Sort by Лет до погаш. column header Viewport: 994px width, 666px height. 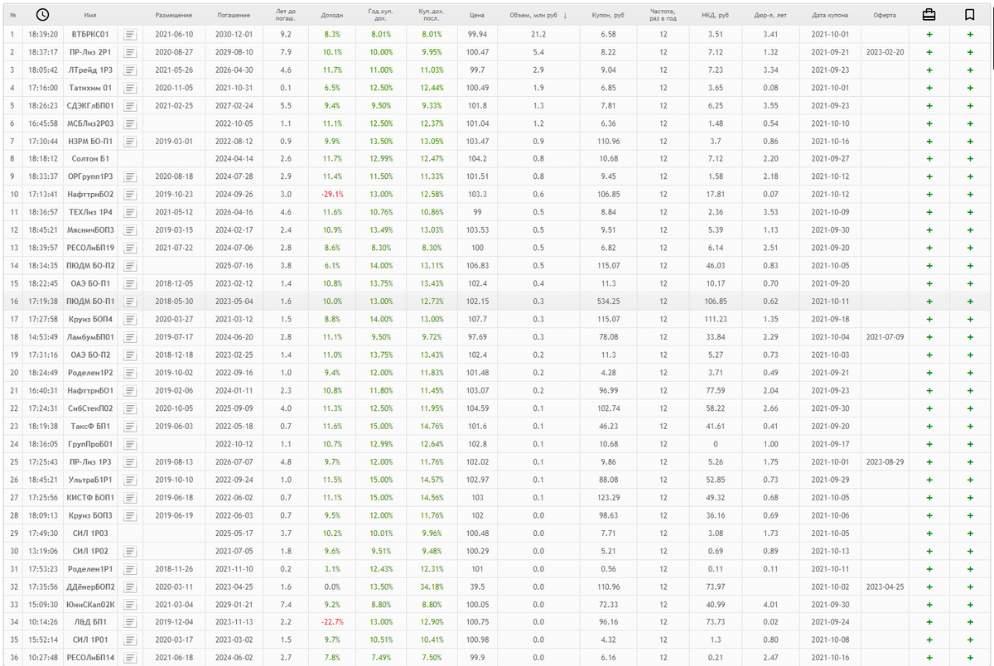[x=286, y=16]
